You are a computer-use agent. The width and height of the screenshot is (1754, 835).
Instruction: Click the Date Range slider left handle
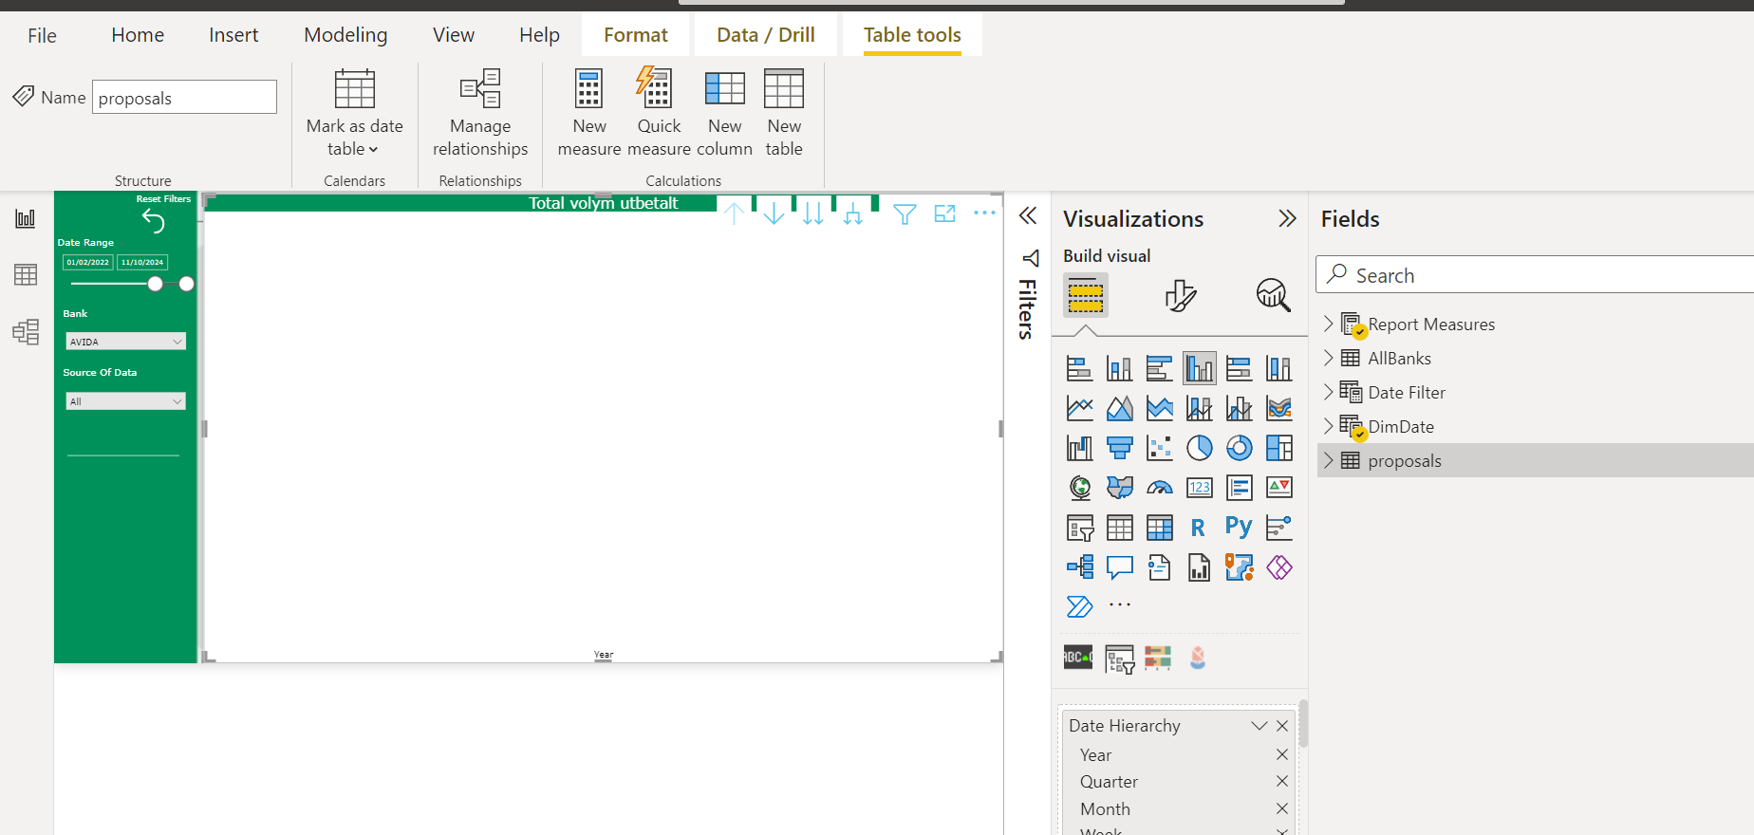coord(156,284)
